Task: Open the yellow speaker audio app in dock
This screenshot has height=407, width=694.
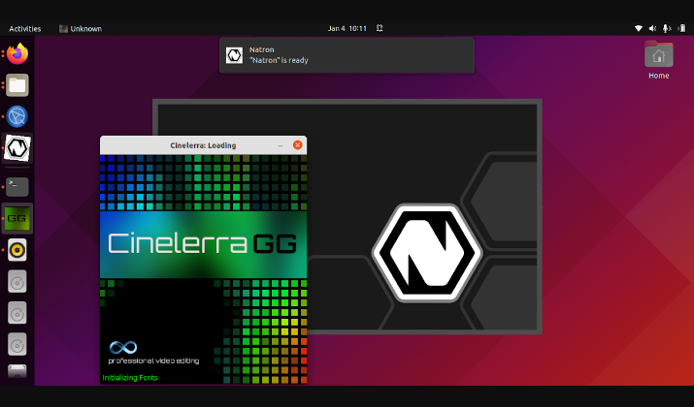Action: pos(17,250)
